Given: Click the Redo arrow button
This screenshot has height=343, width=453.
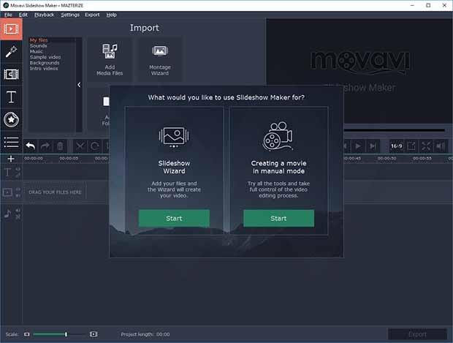Looking at the screenshot, I should pyautogui.click(x=45, y=146).
